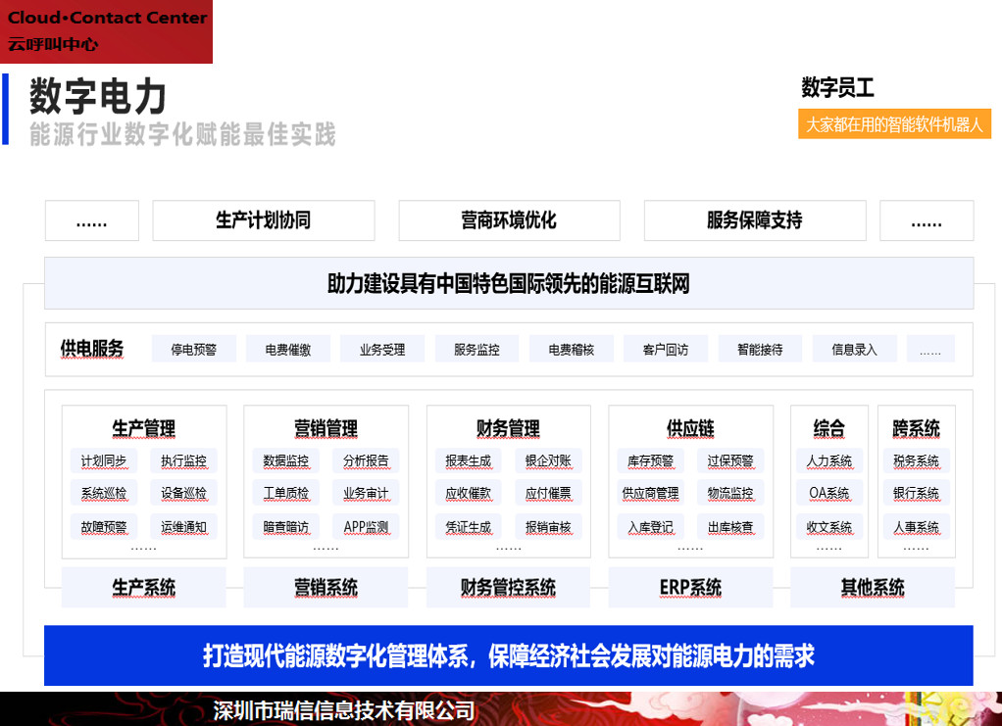The image size is (1002, 726).
Task: Open 凭证生成 item
Action: (469, 527)
